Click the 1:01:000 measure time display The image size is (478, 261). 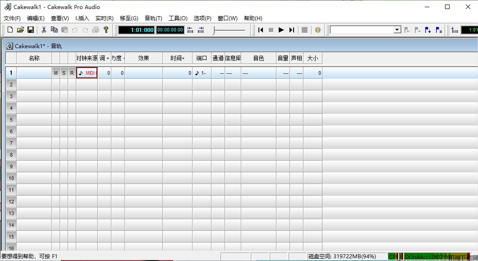[x=136, y=30]
